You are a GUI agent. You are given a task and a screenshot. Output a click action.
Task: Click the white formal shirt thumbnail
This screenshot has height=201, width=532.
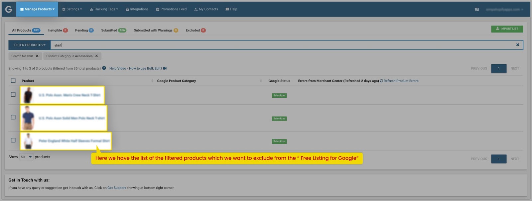[x=28, y=141]
